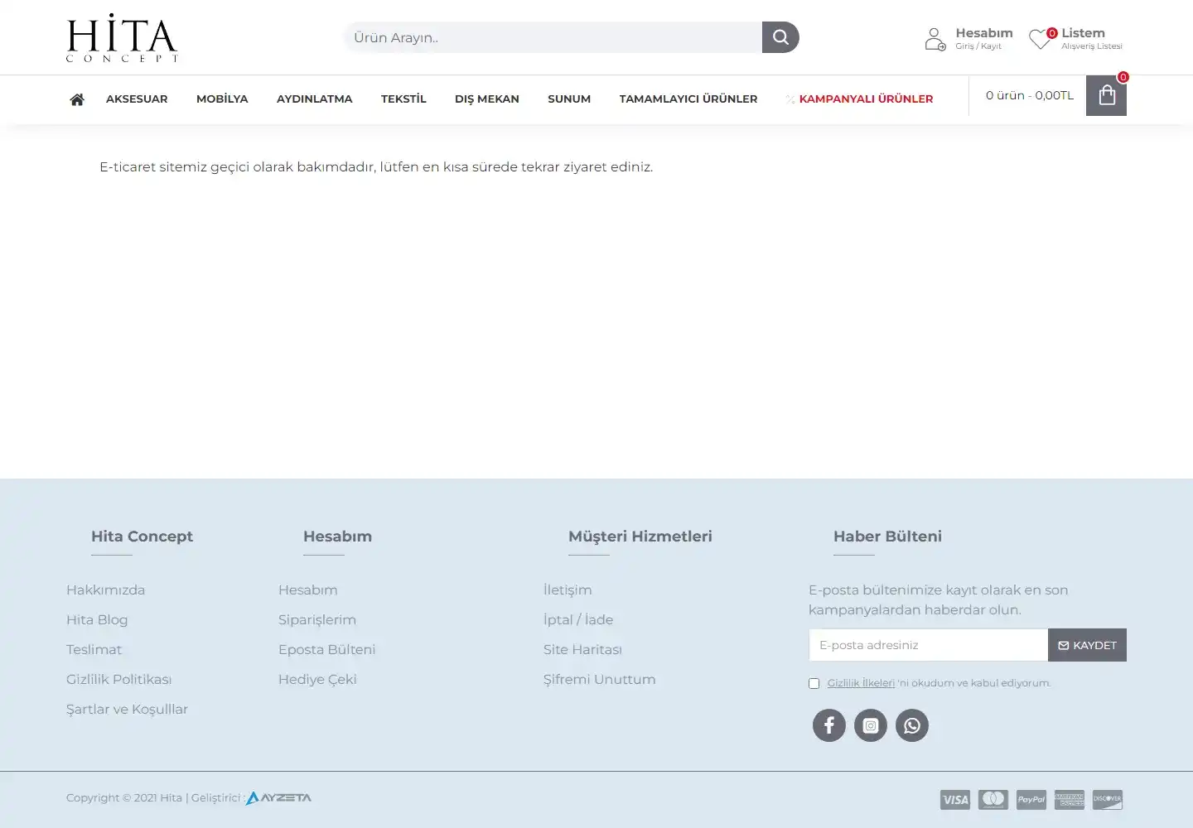The width and height of the screenshot is (1193, 828).
Task: Open the Site Haritası link
Action: tap(582, 649)
